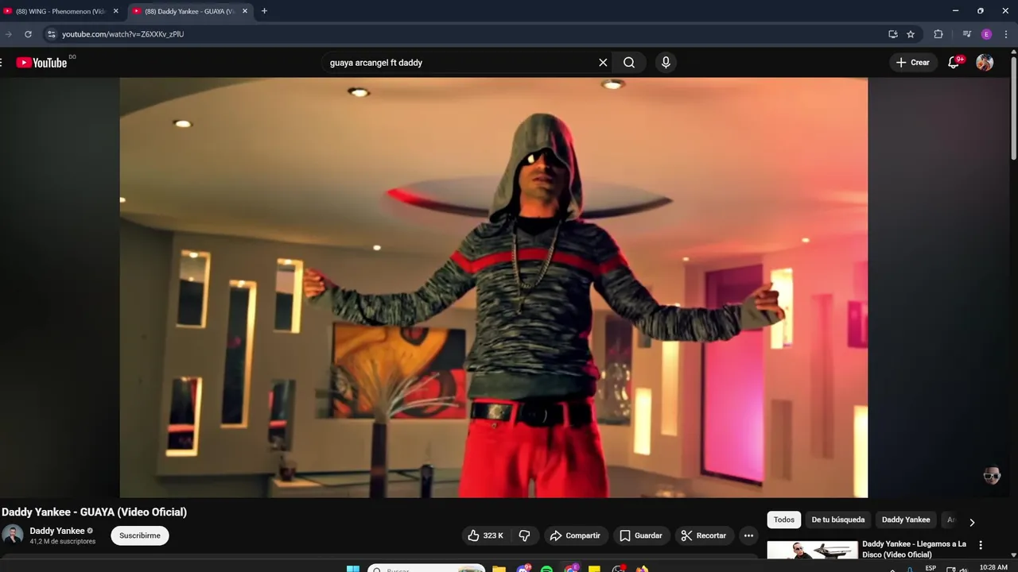Open the Crear menu
Image resolution: width=1018 pixels, height=572 pixels.
click(x=912, y=63)
